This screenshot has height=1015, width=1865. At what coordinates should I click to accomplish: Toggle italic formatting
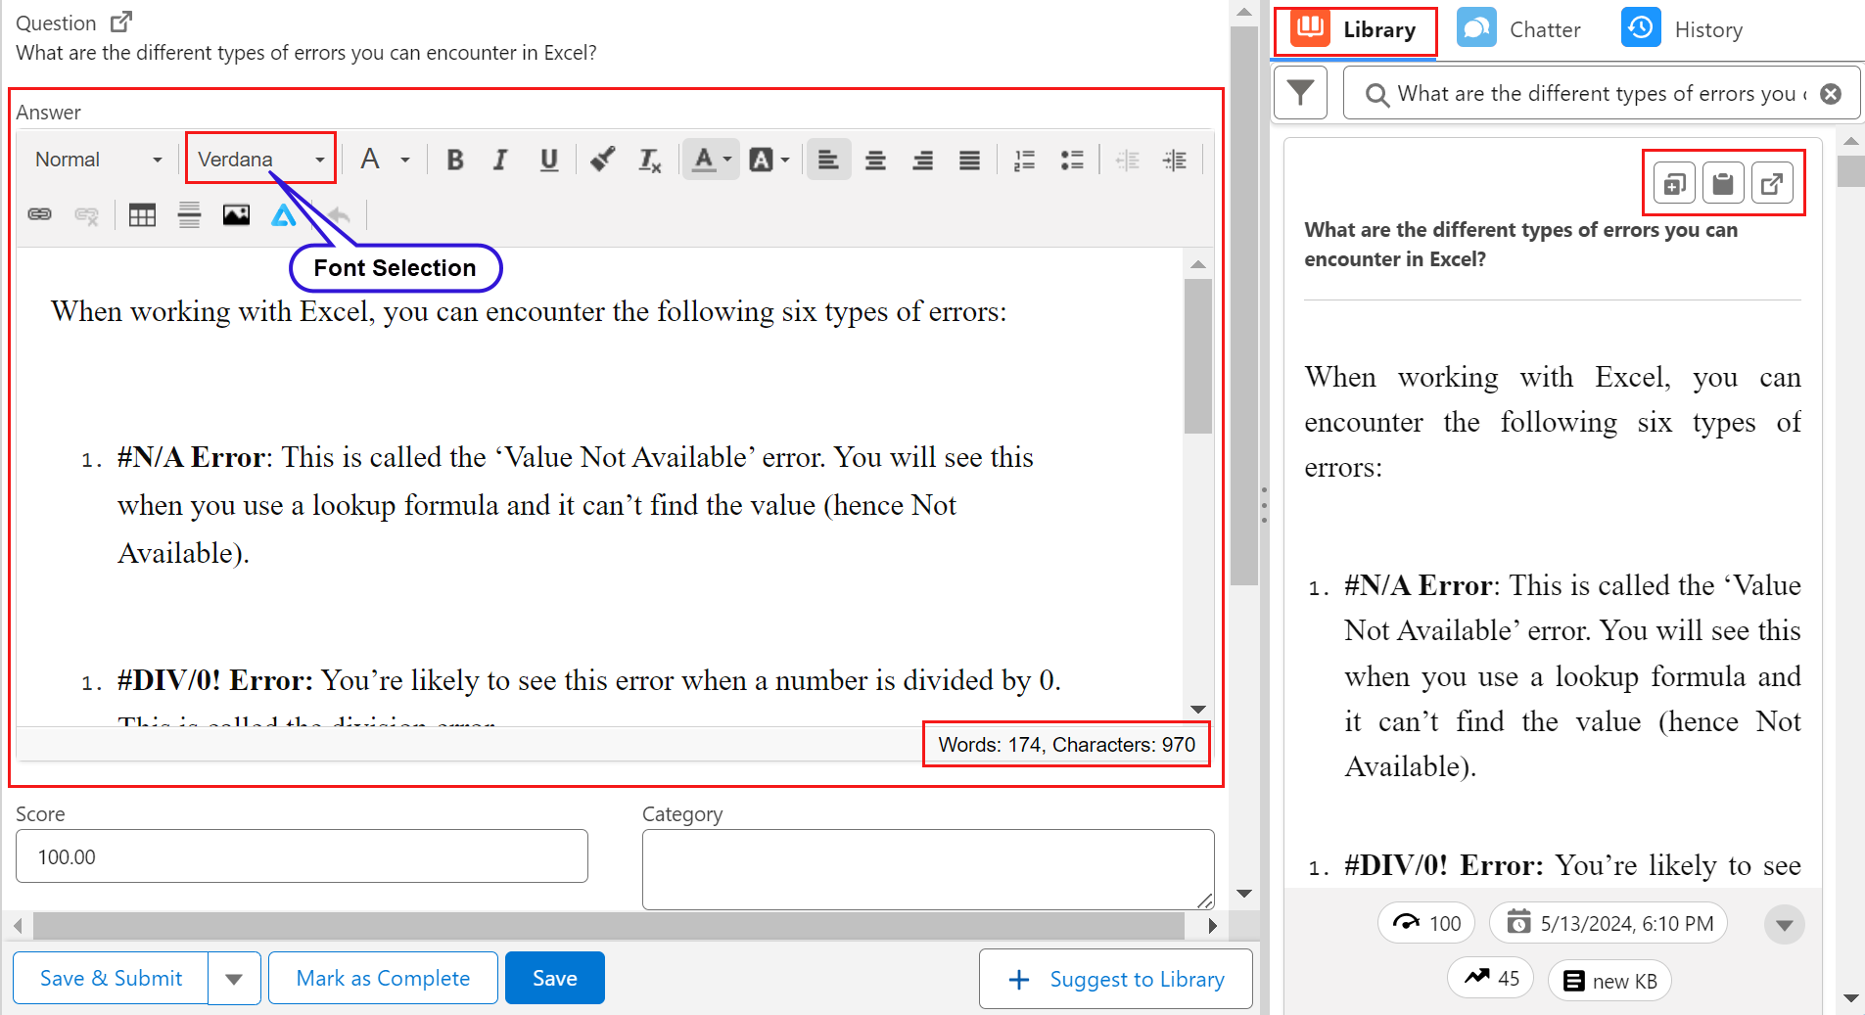(500, 160)
